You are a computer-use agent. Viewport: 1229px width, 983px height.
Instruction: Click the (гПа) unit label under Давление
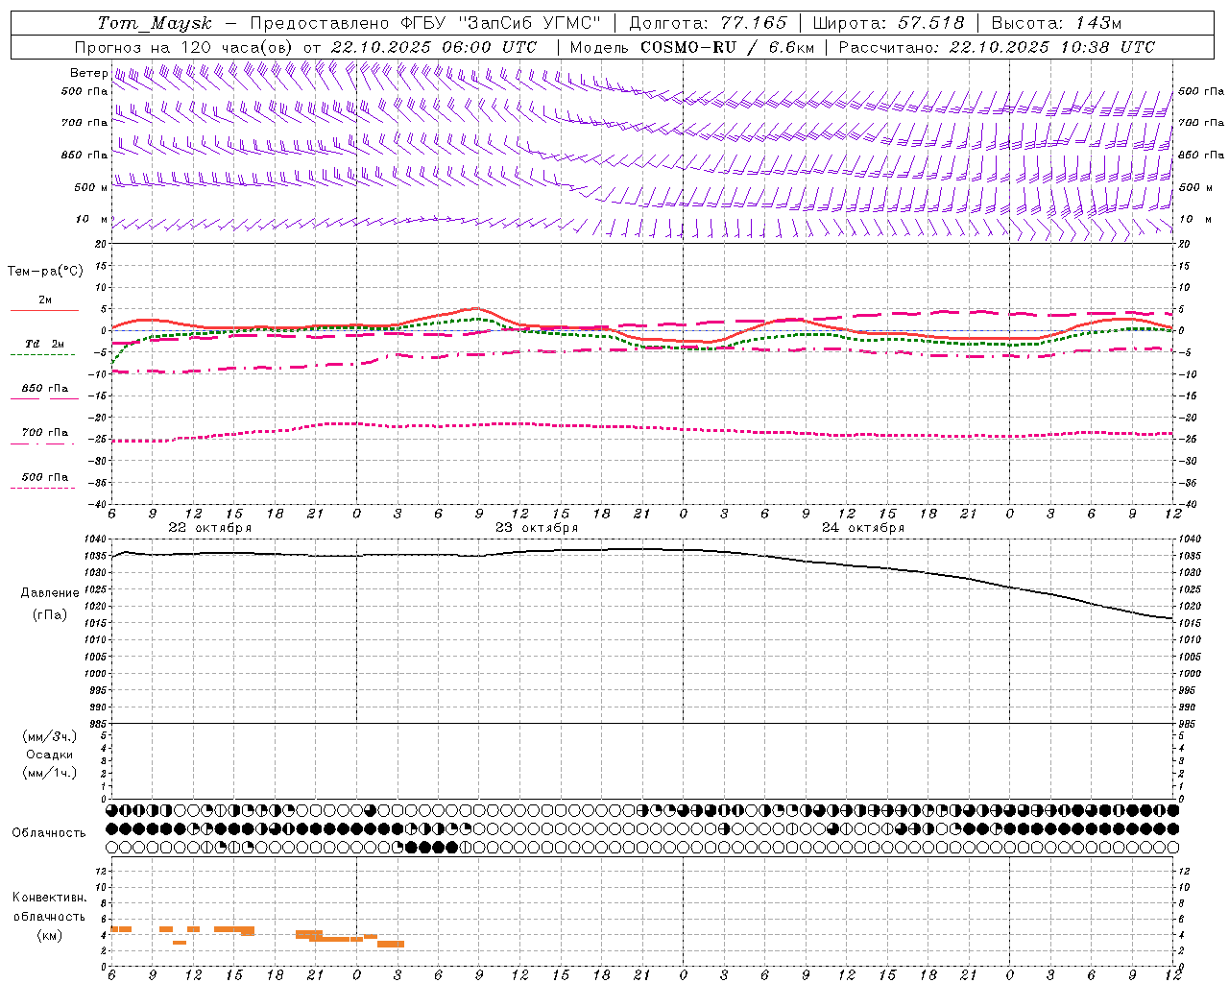[x=50, y=615]
